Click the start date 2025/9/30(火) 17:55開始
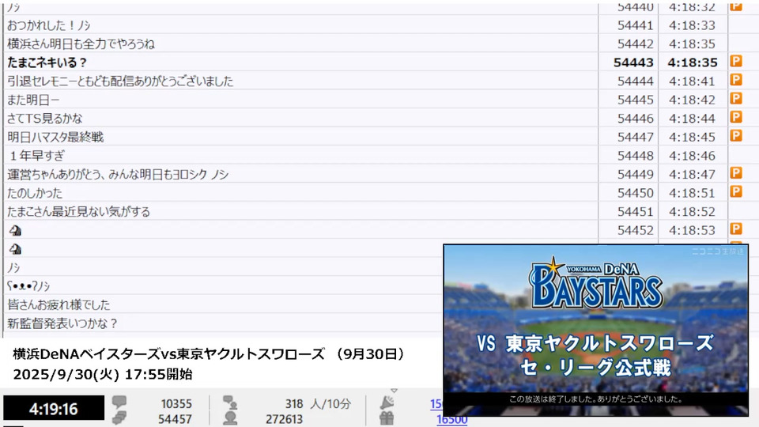759x427 pixels. point(103,374)
